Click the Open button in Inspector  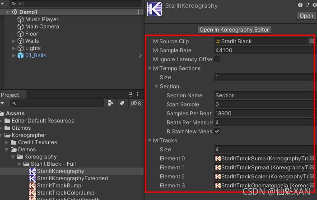(306, 16)
